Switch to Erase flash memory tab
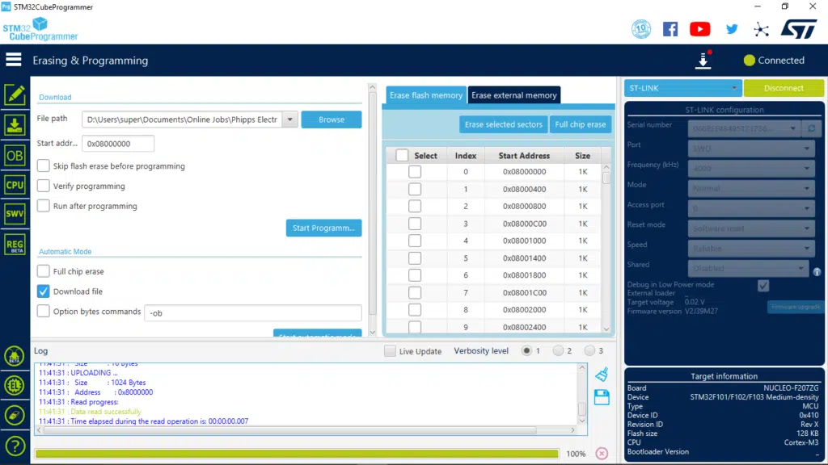 [425, 95]
